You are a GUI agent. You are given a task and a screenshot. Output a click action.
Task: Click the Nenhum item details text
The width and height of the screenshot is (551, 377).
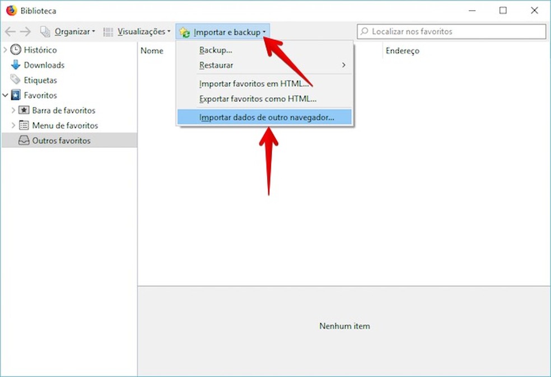point(344,326)
